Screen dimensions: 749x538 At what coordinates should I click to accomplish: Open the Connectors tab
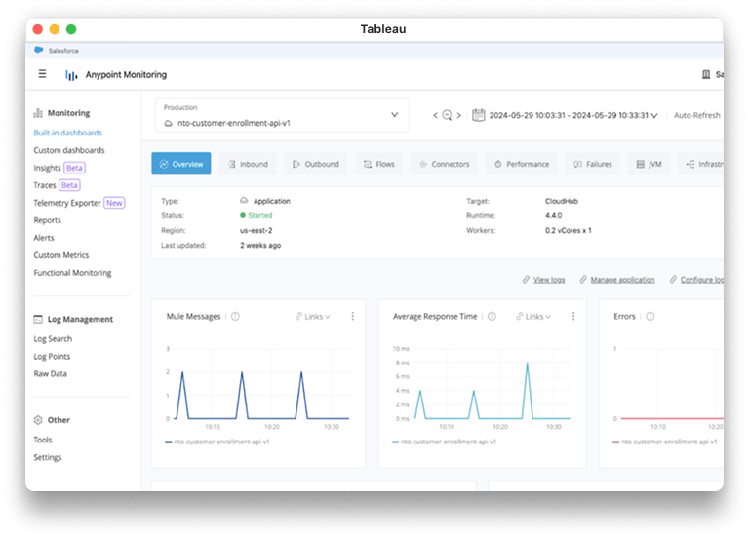445,164
